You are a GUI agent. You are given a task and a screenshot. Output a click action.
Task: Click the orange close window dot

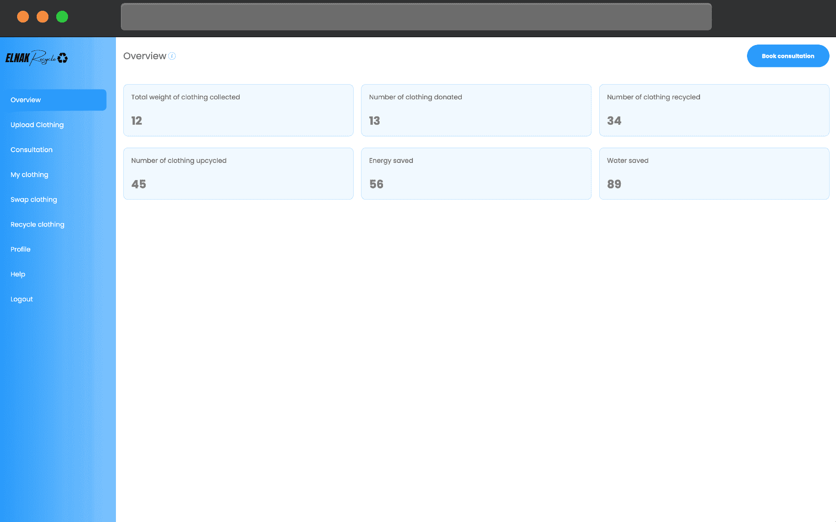tap(23, 17)
